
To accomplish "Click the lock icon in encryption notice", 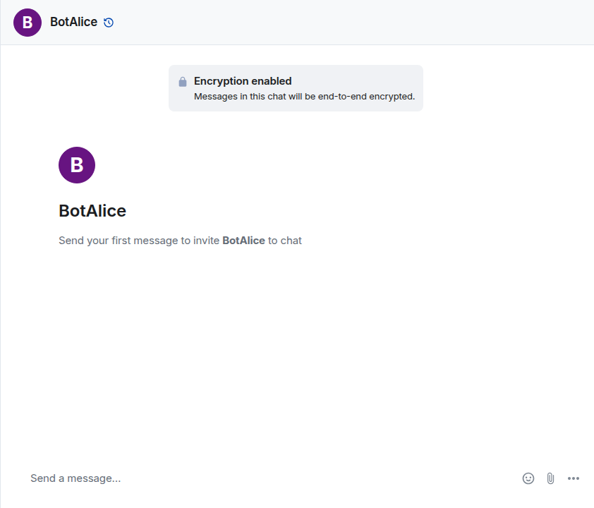I will [x=183, y=82].
